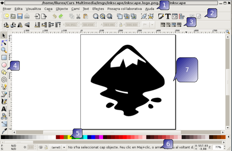Image resolution: width=232 pixels, height=151 pixels.
Task: Select the Ellipse tool in toolbox
Action: click(4, 65)
